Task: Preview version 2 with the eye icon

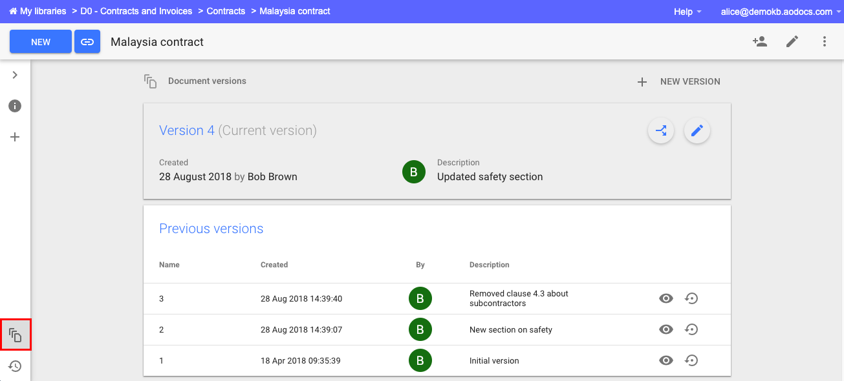Action: pyautogui.click(x=666, y=329)
